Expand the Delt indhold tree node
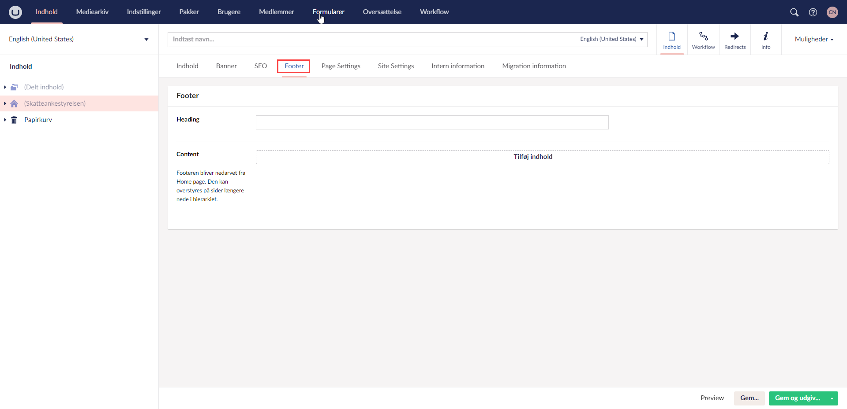The height and width of the screenshot is (409, 847). 5,87
